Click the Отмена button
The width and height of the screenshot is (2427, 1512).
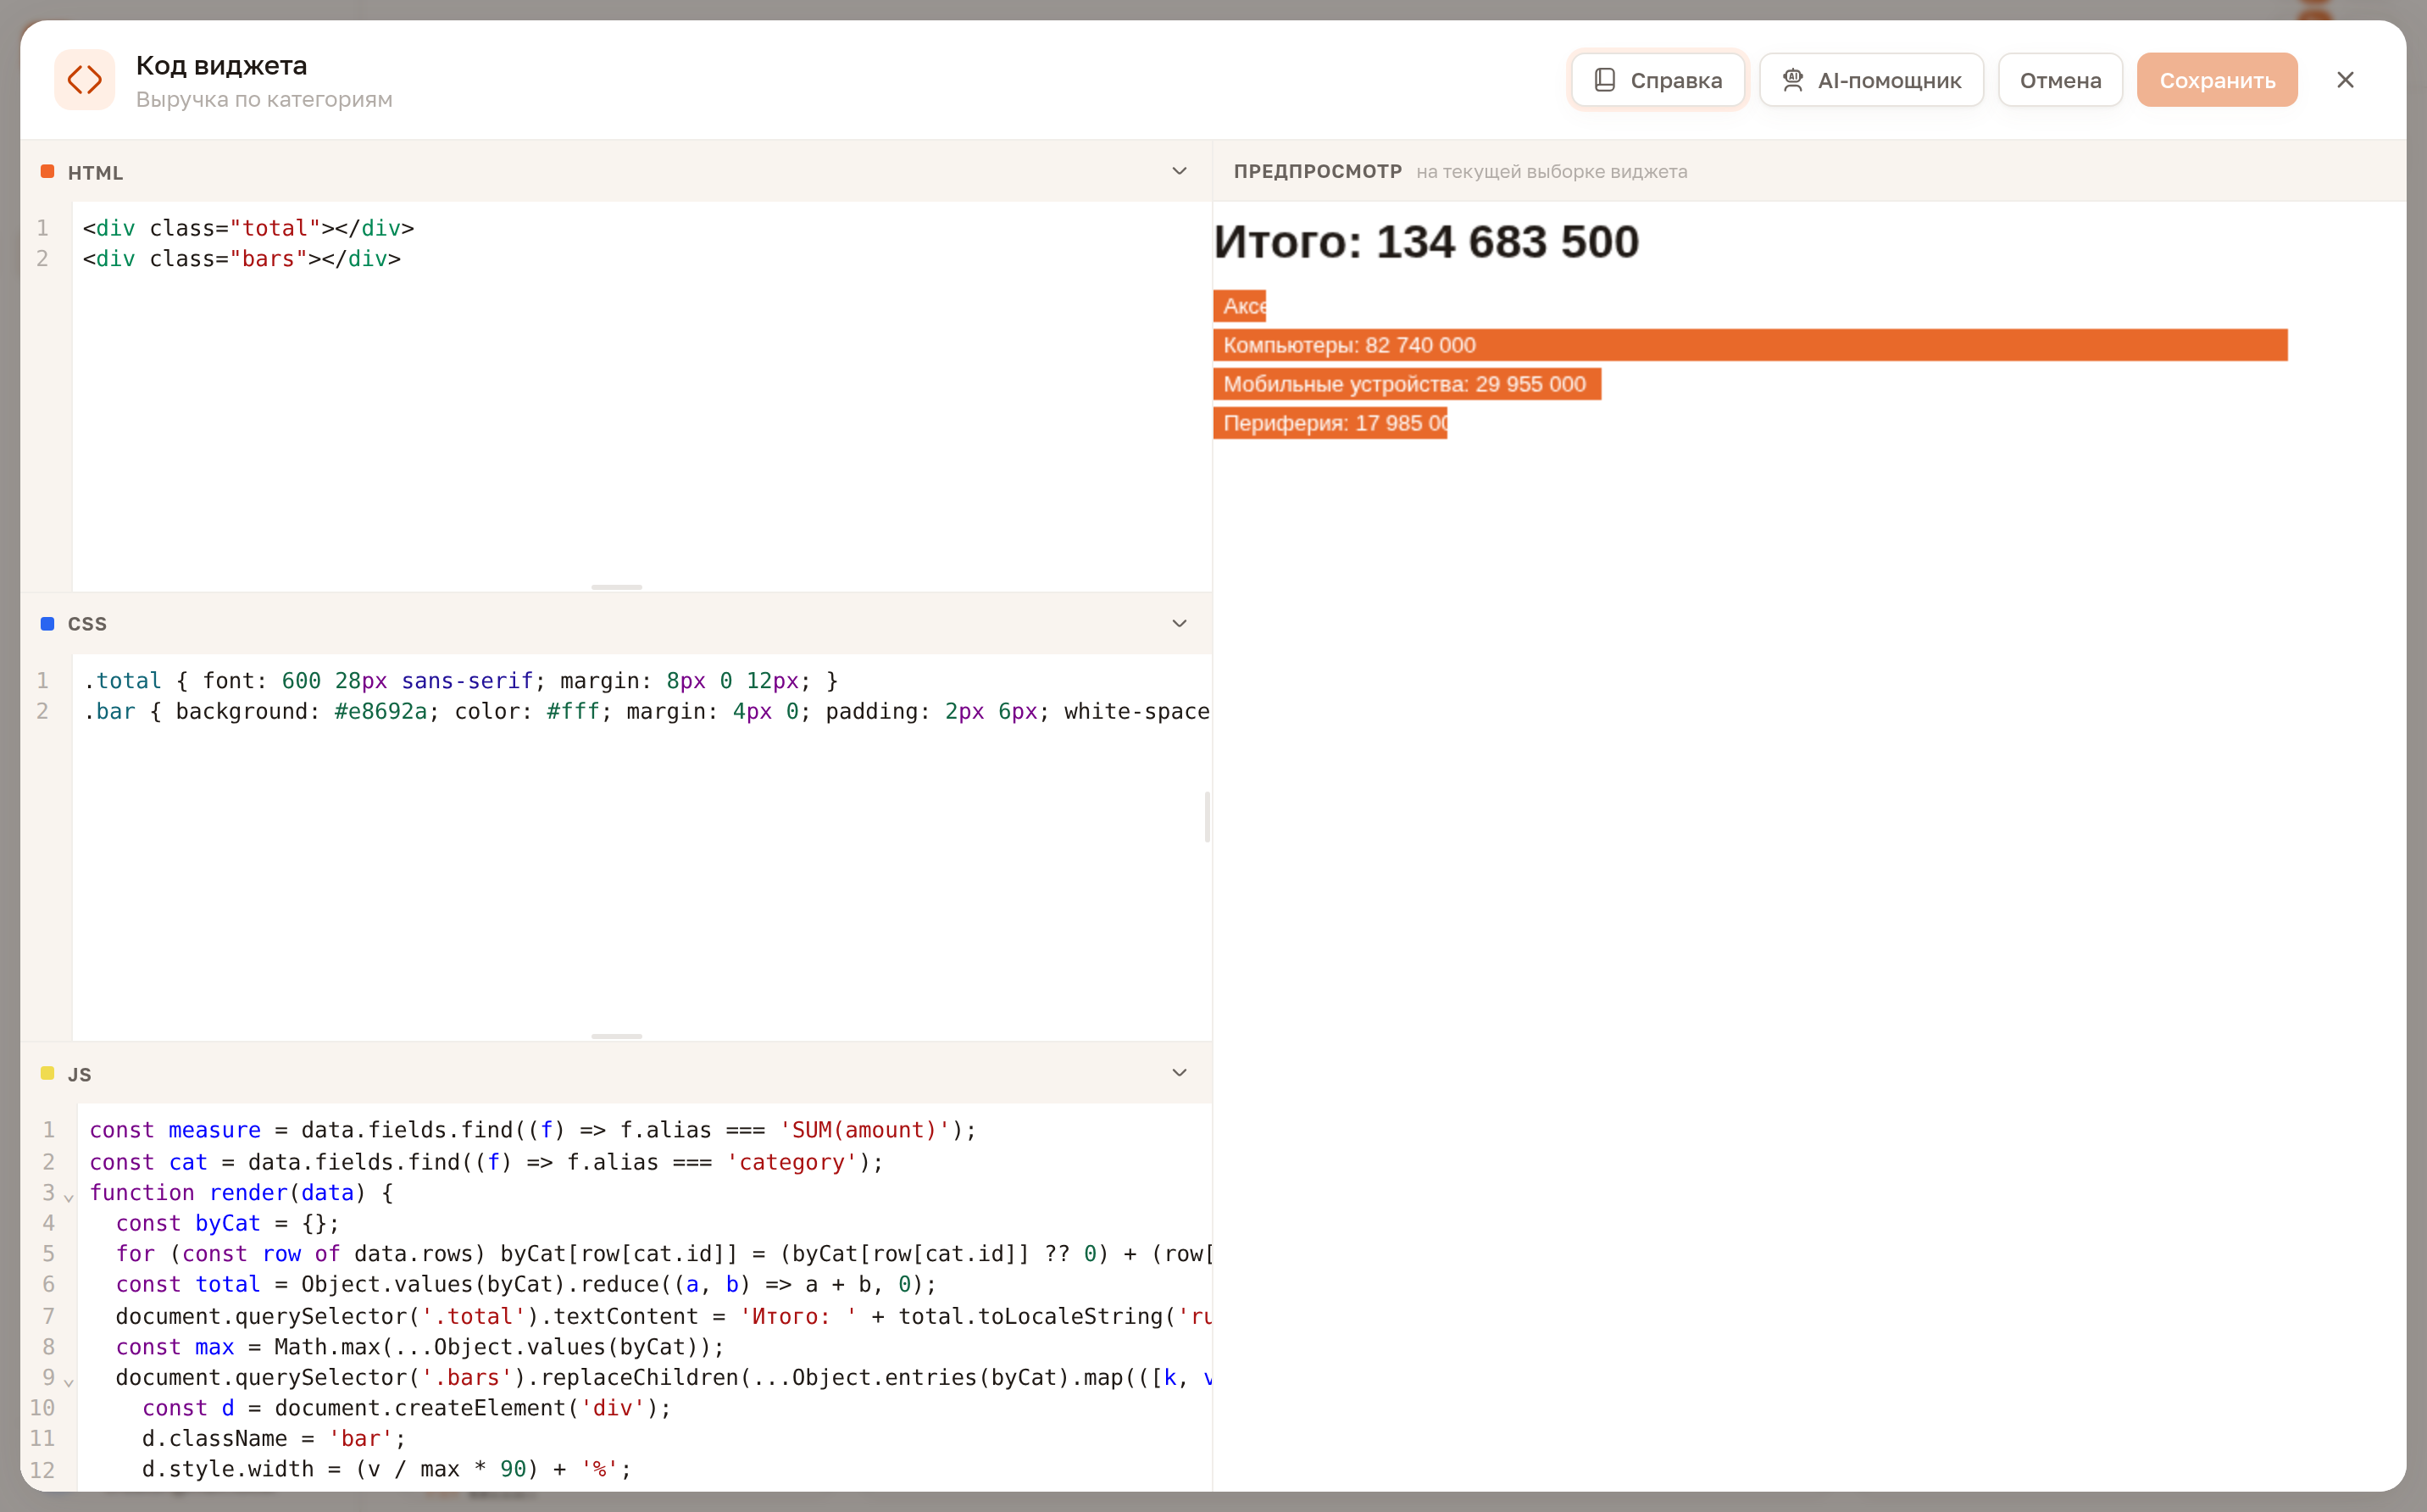click(x=2060, y=80)
